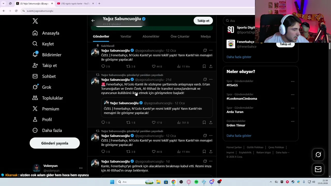This screenshot has width=331, height=186.
Task: Show more suggested accounts Daha fazla göster
Action: click(239, 57)
